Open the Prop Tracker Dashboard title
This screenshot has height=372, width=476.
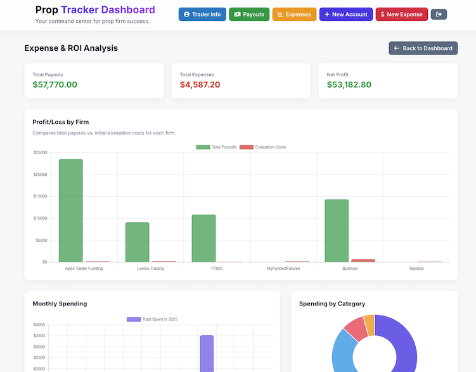[95, 10]
